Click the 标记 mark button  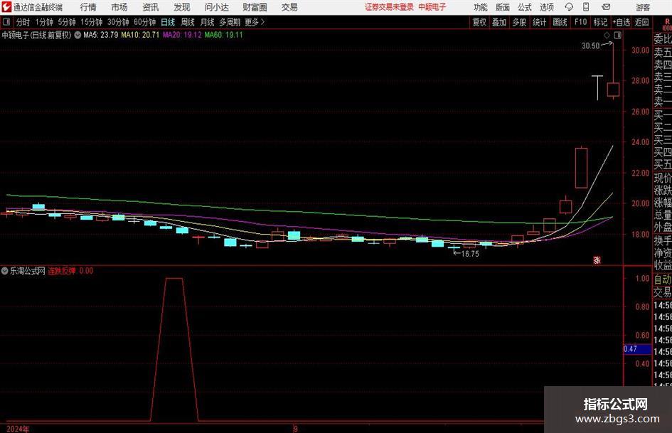pyautogui.click(x=600, y=22)
